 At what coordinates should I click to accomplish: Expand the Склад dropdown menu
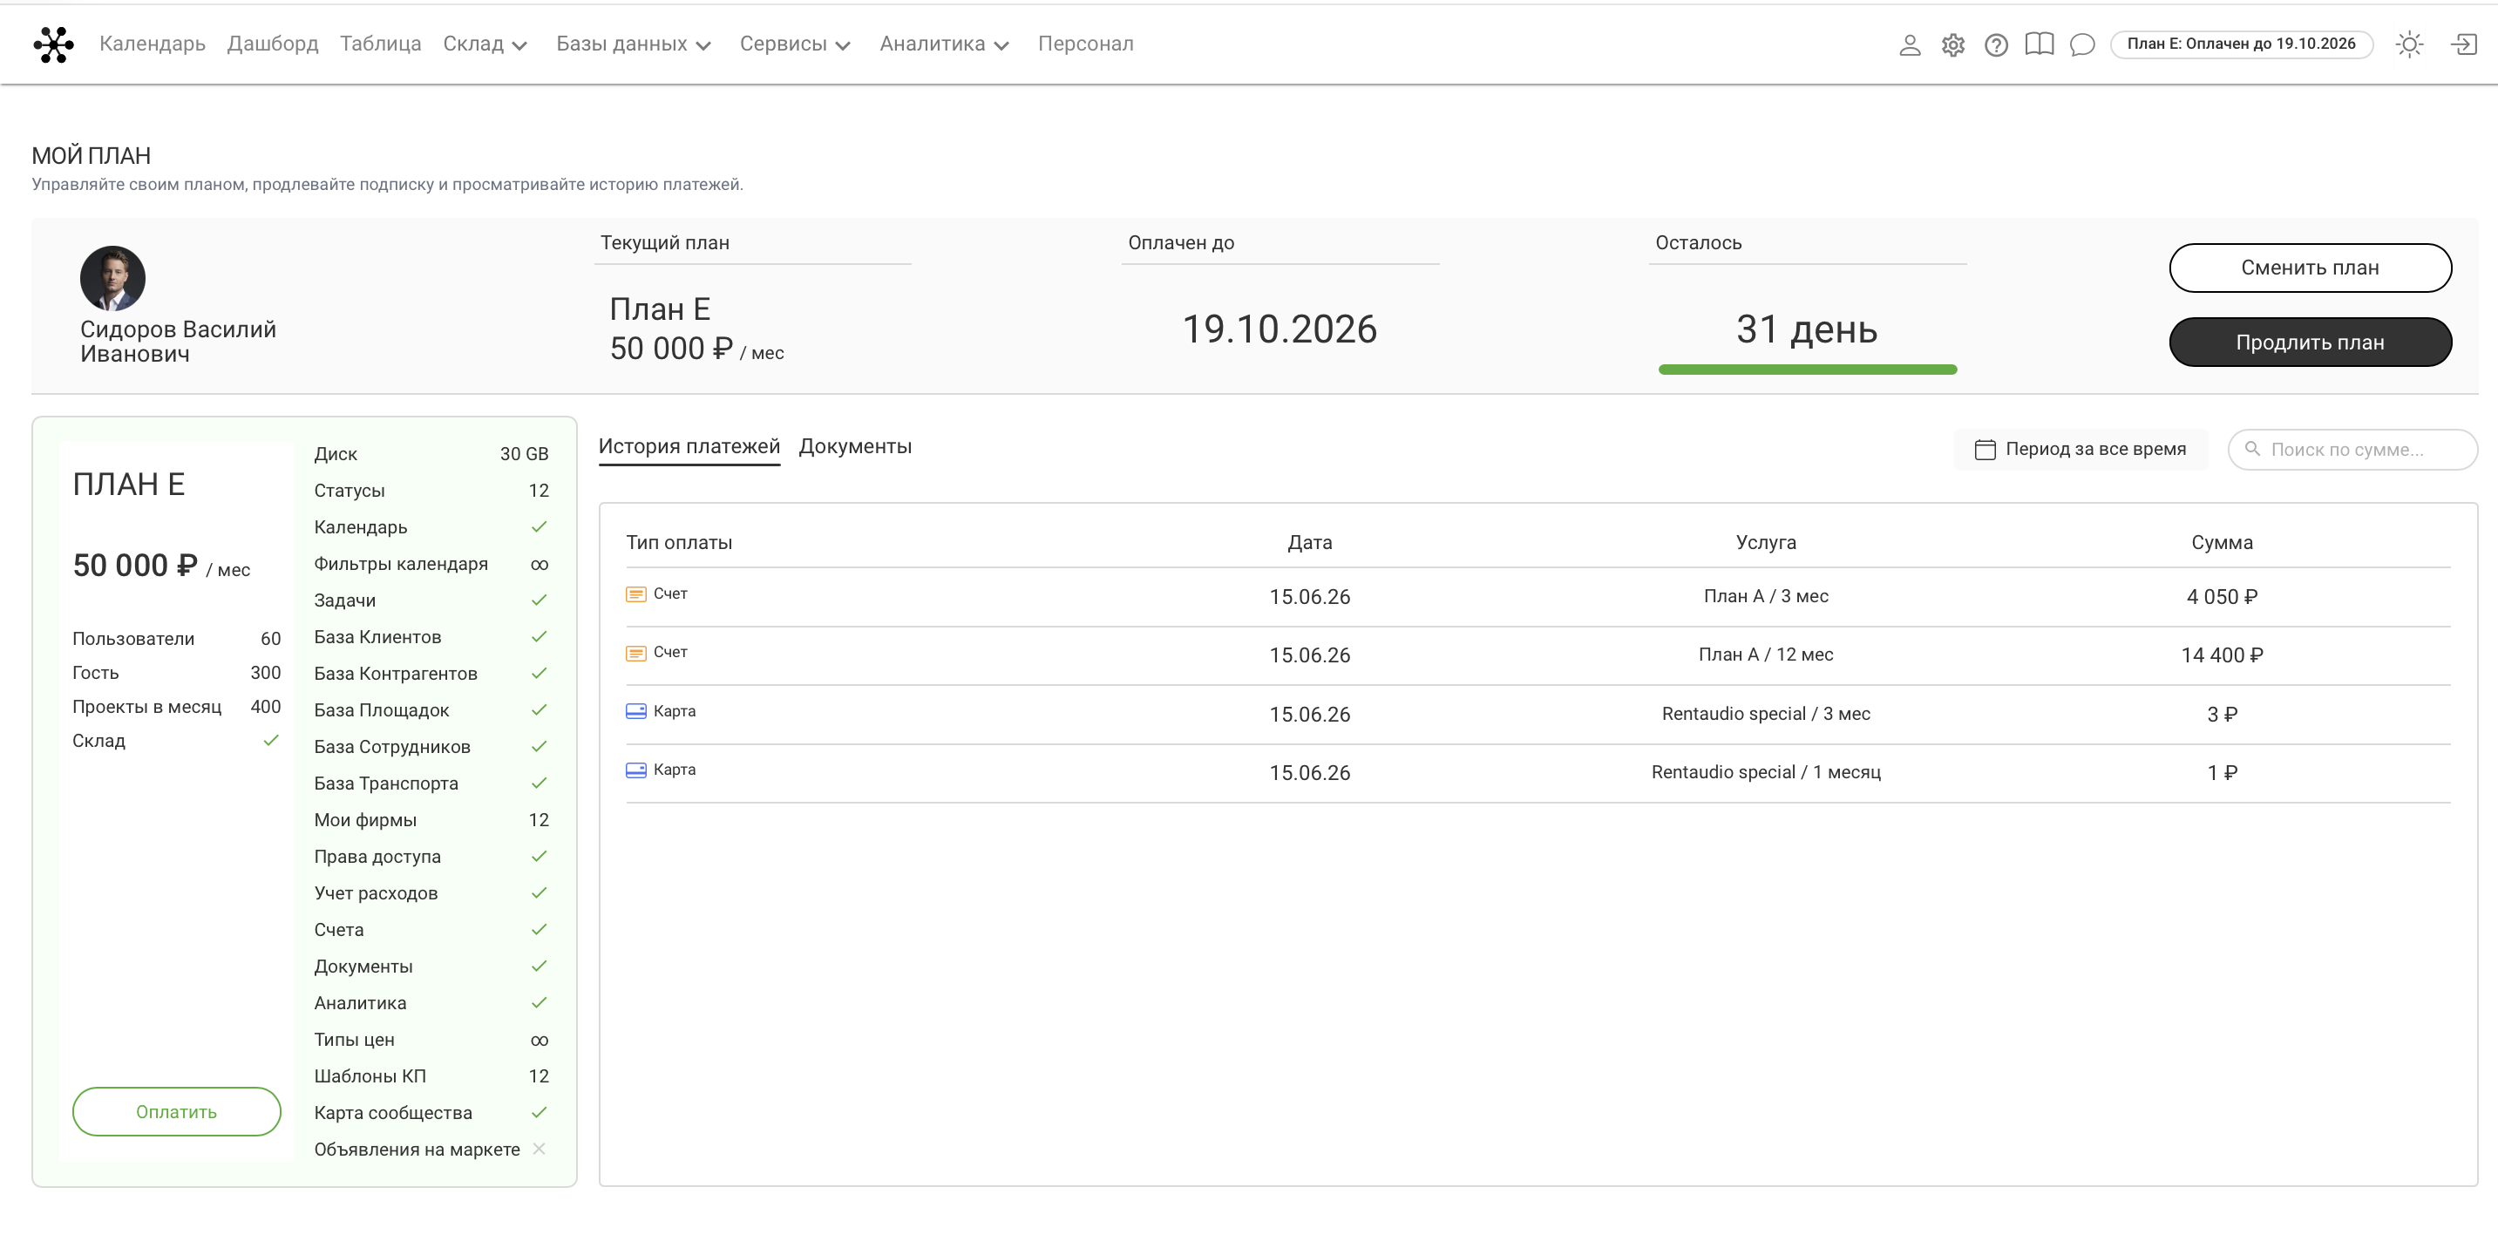[484, 44]
